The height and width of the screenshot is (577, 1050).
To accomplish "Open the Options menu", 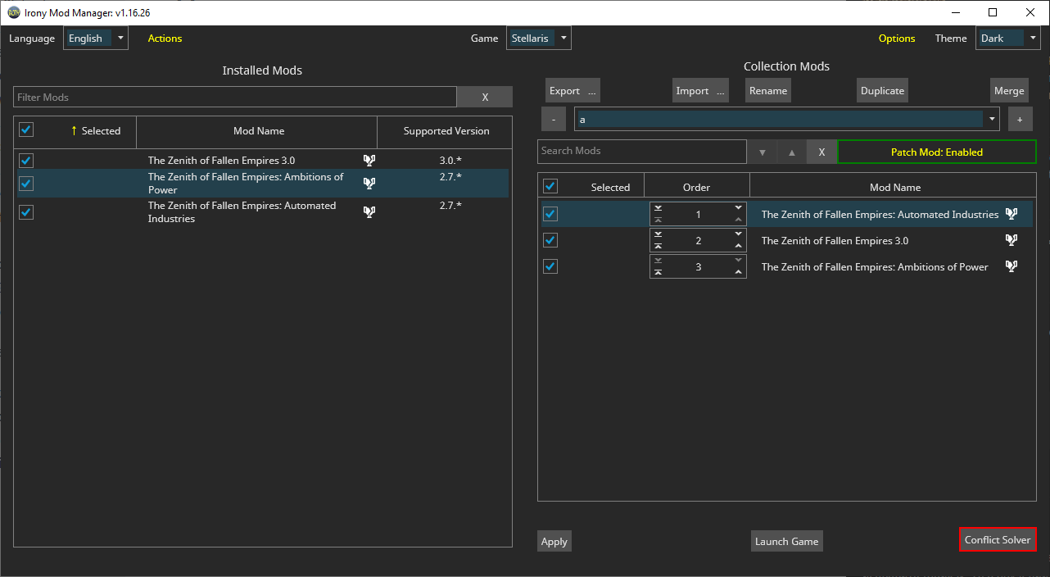I will (897, 39).
